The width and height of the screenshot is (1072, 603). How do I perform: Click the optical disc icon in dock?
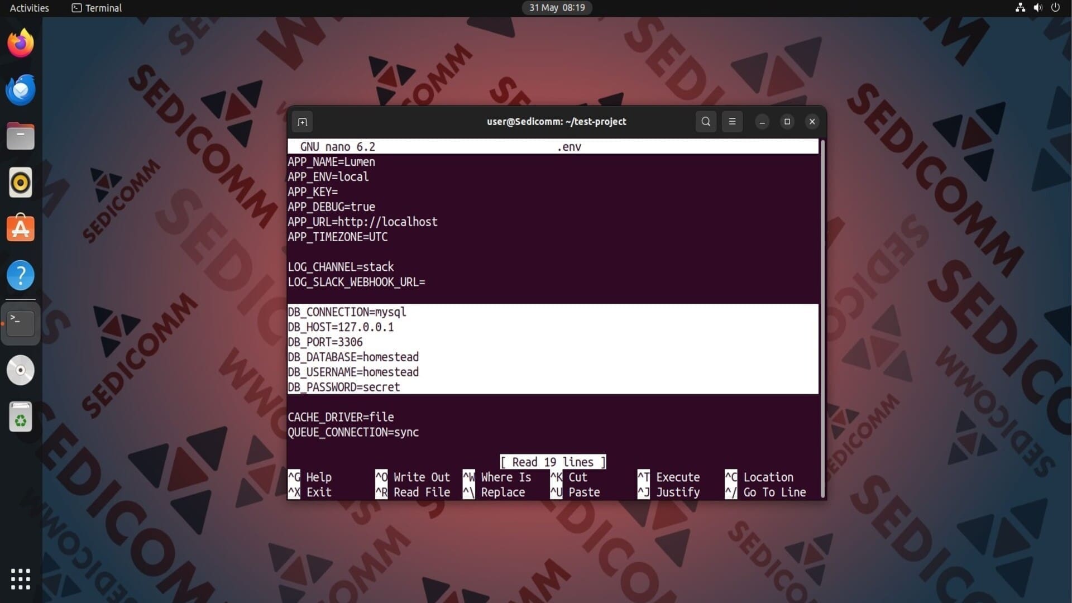click(21, 370)
